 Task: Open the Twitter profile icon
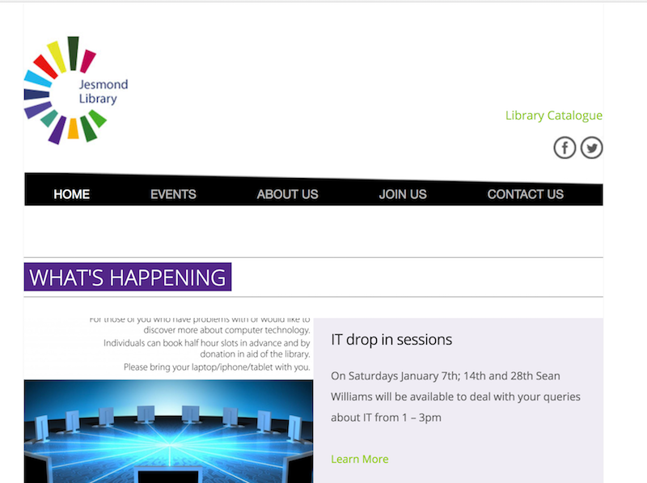pos(592,148)
